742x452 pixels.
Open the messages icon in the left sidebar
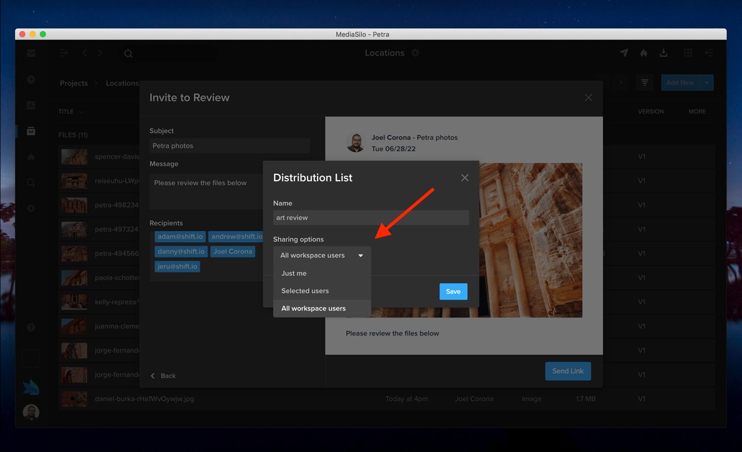point(31,53)
